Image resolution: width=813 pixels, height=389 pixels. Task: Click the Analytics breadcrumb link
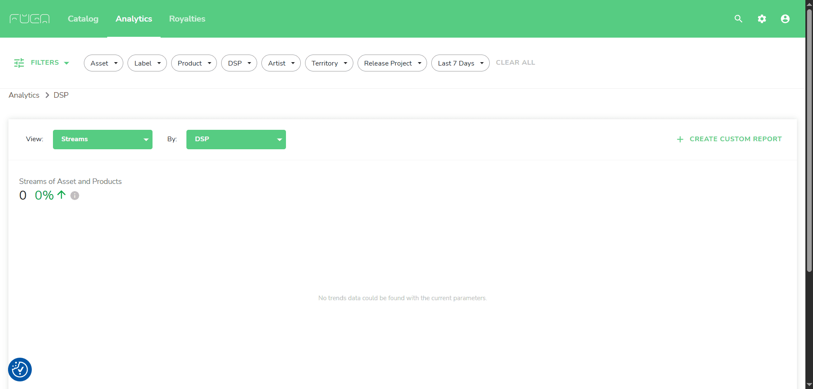(x=24, y=95)
